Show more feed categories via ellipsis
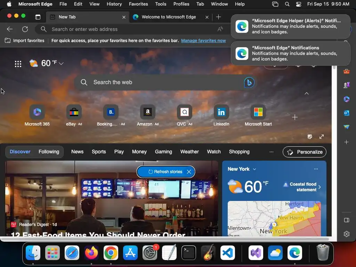 click(271, 152)
